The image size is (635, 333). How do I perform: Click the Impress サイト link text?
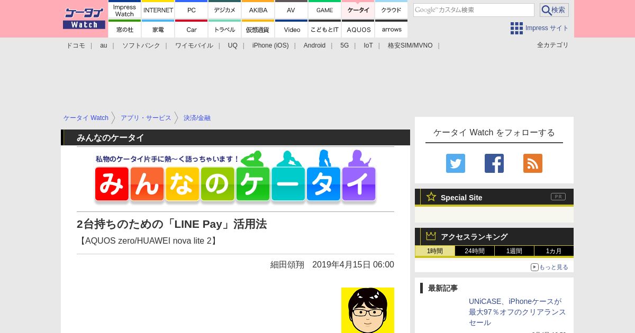[547, 28]
